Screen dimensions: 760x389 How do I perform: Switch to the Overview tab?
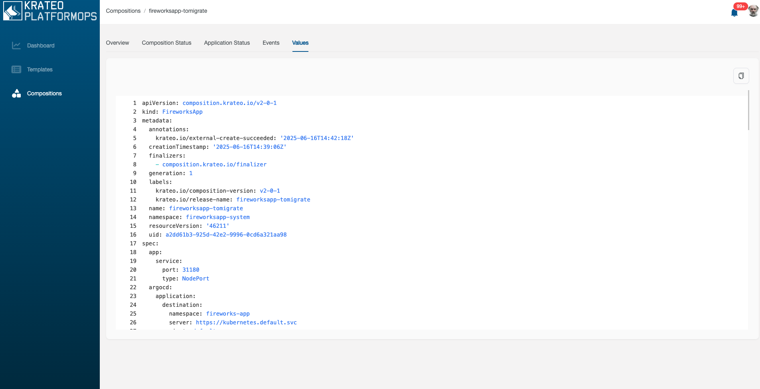[117, 43]
